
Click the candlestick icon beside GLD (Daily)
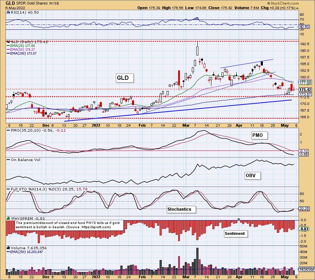[x=8, y=42]
